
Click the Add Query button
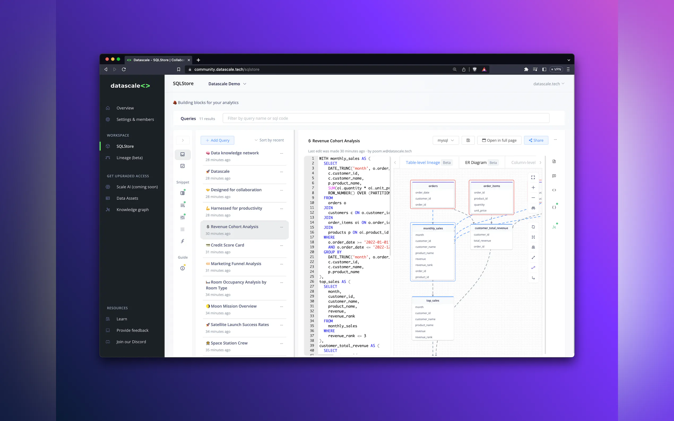(217, 140)
